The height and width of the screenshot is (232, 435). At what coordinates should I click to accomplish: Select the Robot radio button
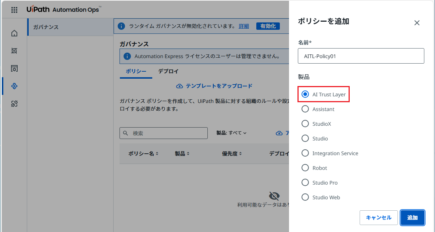pos(305,168)
